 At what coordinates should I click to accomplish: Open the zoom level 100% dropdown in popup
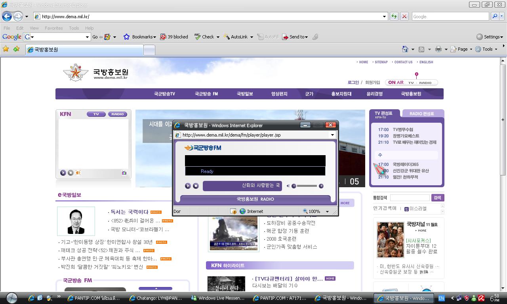(327, 211)
